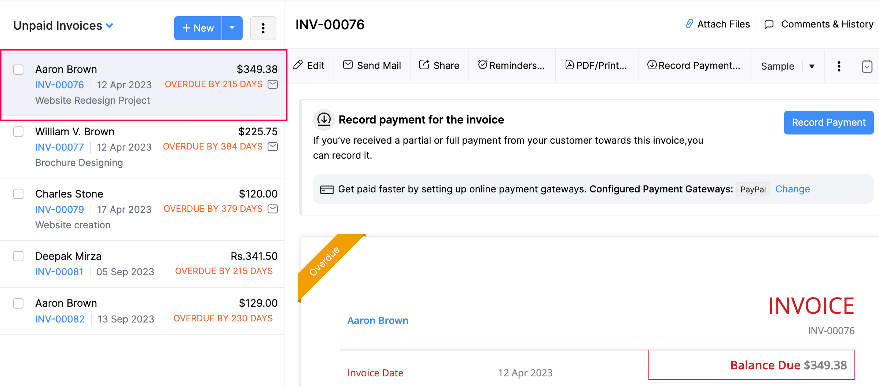Open the dropdown arrow beside New button
Image resolution: width=879 pixels, height=387 pixels.
coord(232,28)
